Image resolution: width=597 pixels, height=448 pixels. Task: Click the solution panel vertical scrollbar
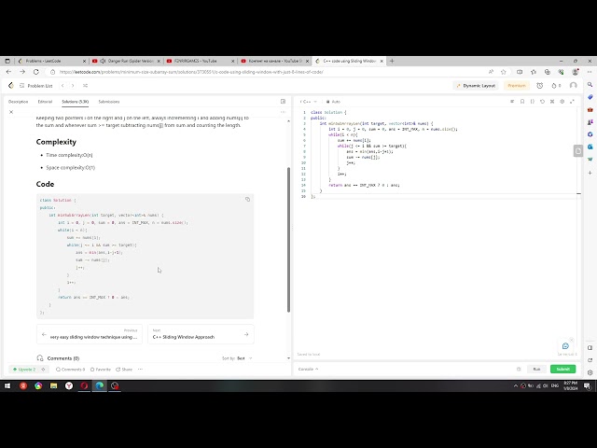[288, 240]
